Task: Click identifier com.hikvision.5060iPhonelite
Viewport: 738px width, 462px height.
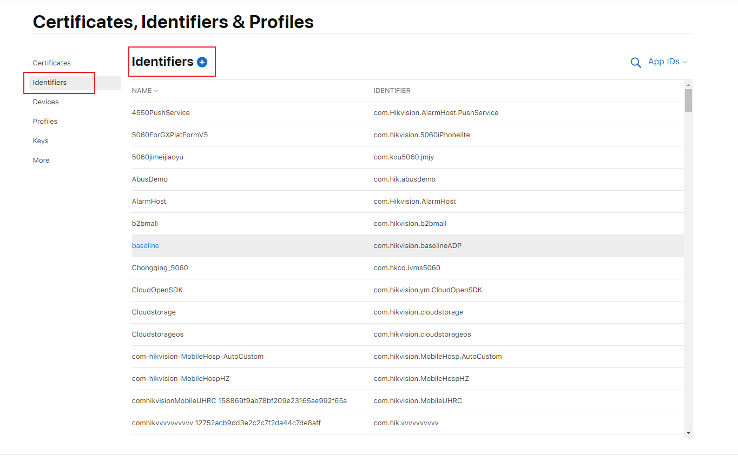Action: [422, 135]
